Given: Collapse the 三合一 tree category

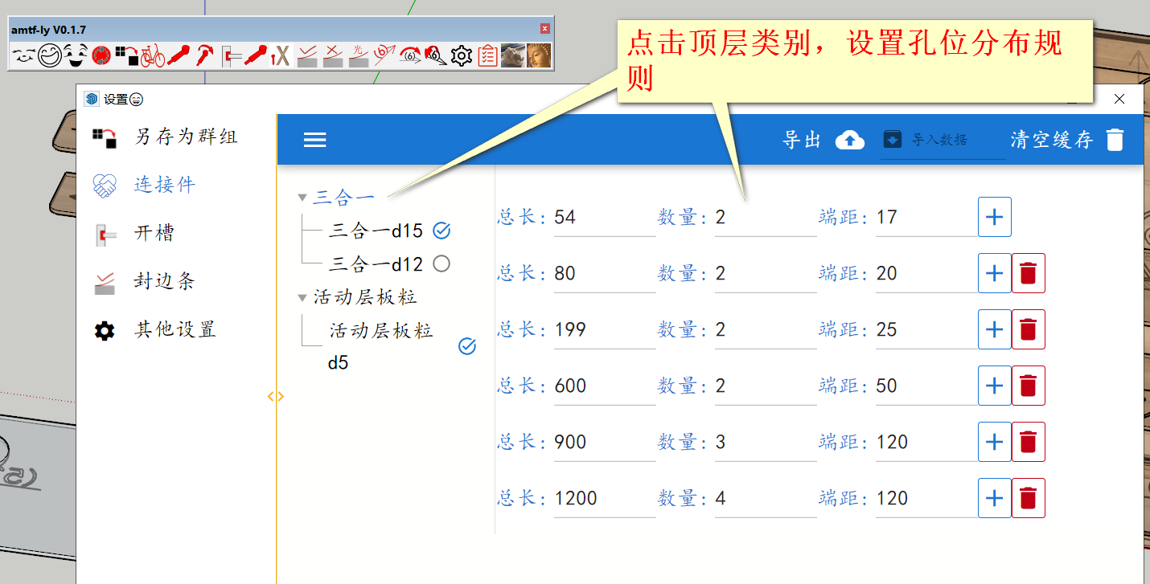Looking at the screenshot, I should 302,197.
